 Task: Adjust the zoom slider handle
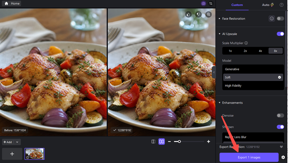[179, 142]
